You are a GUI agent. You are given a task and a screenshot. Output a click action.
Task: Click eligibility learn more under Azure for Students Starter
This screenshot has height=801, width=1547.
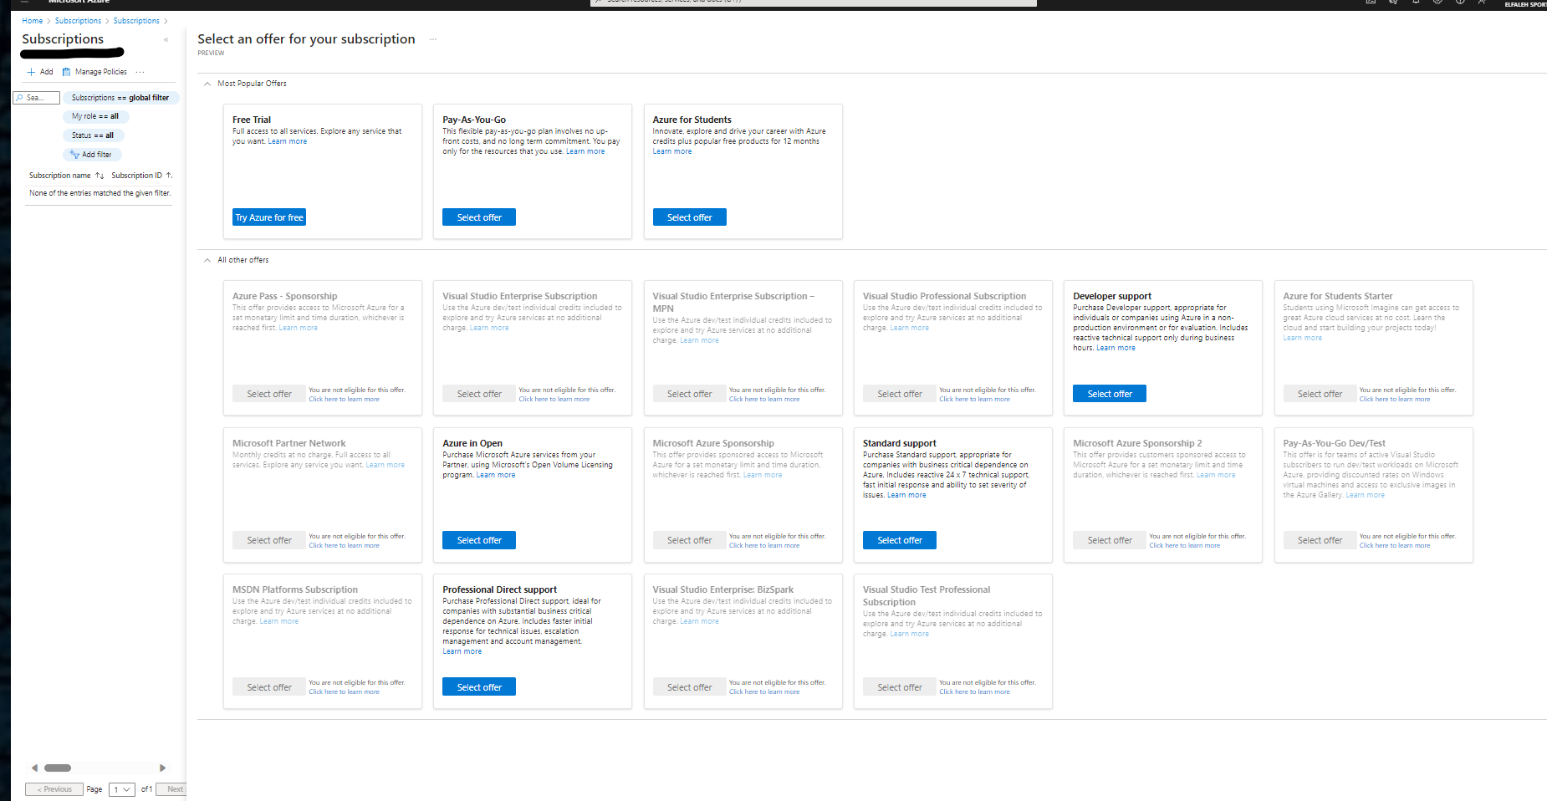pyautogui.click(x=1395, y=399)
